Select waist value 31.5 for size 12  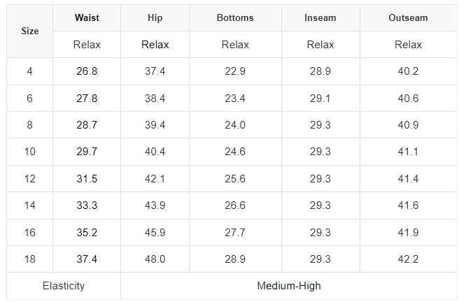pyautogui.click(x=87, y=179)
